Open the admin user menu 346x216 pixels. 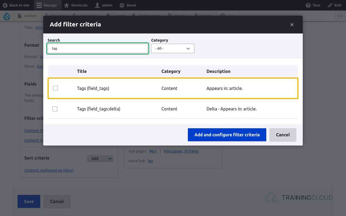click(104, 5)
